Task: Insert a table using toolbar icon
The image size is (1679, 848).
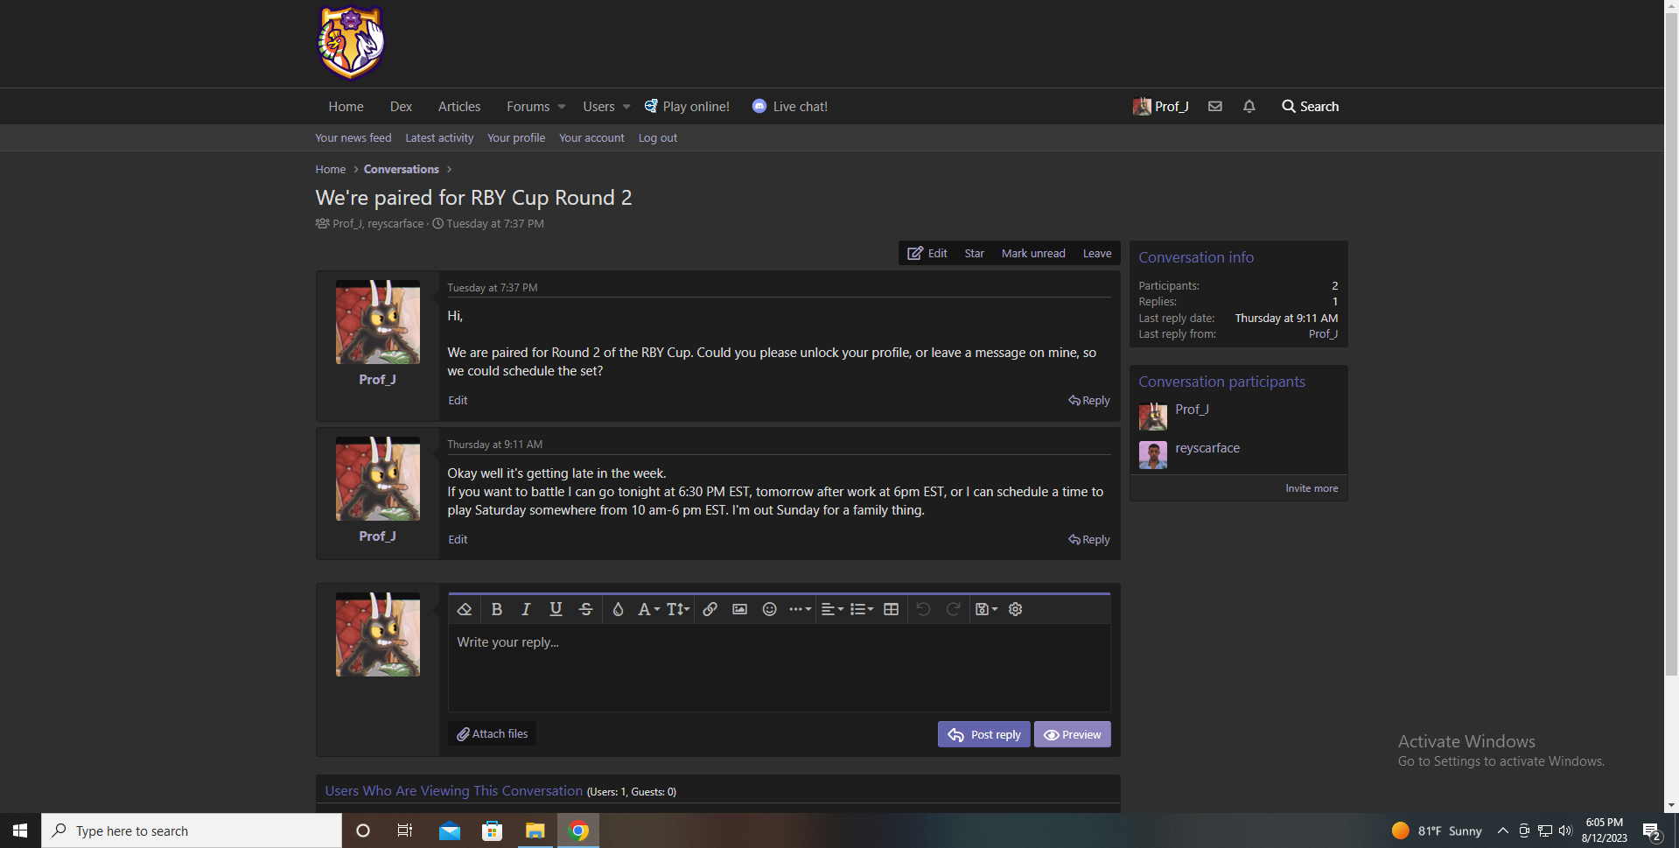Action: click(891, 610)
